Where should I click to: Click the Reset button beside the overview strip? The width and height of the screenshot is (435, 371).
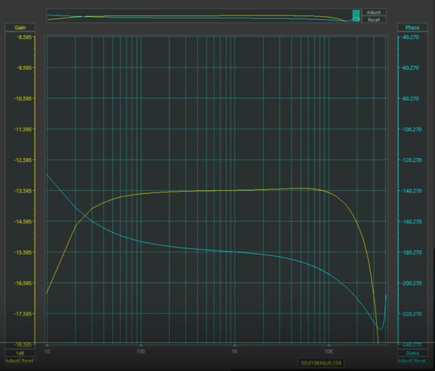[373, 20]
